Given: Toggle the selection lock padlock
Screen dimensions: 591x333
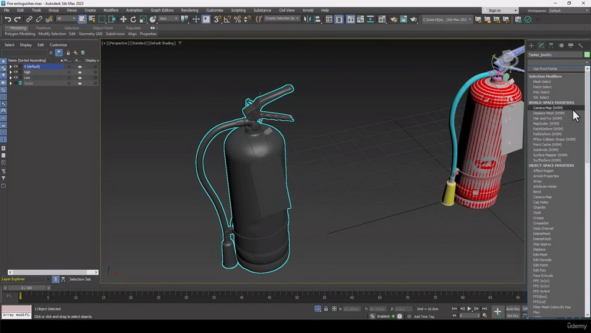Looking at the screenshot, I should point(326,309).
